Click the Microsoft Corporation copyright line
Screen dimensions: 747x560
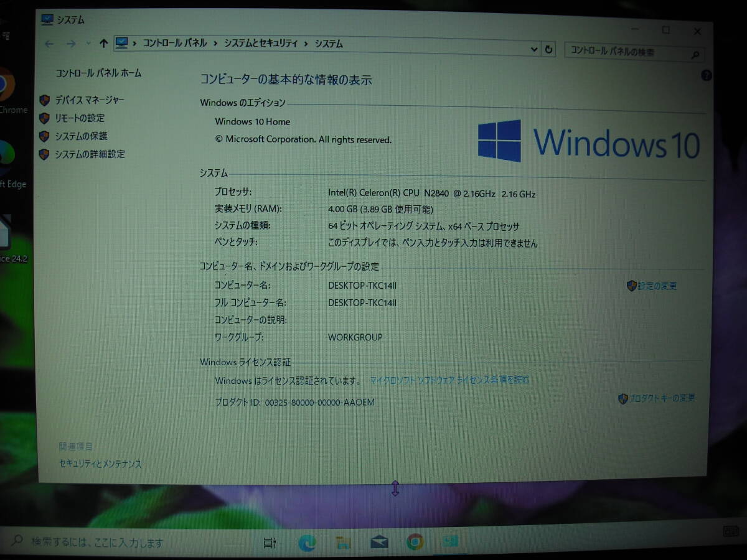(x=303, y=140)
